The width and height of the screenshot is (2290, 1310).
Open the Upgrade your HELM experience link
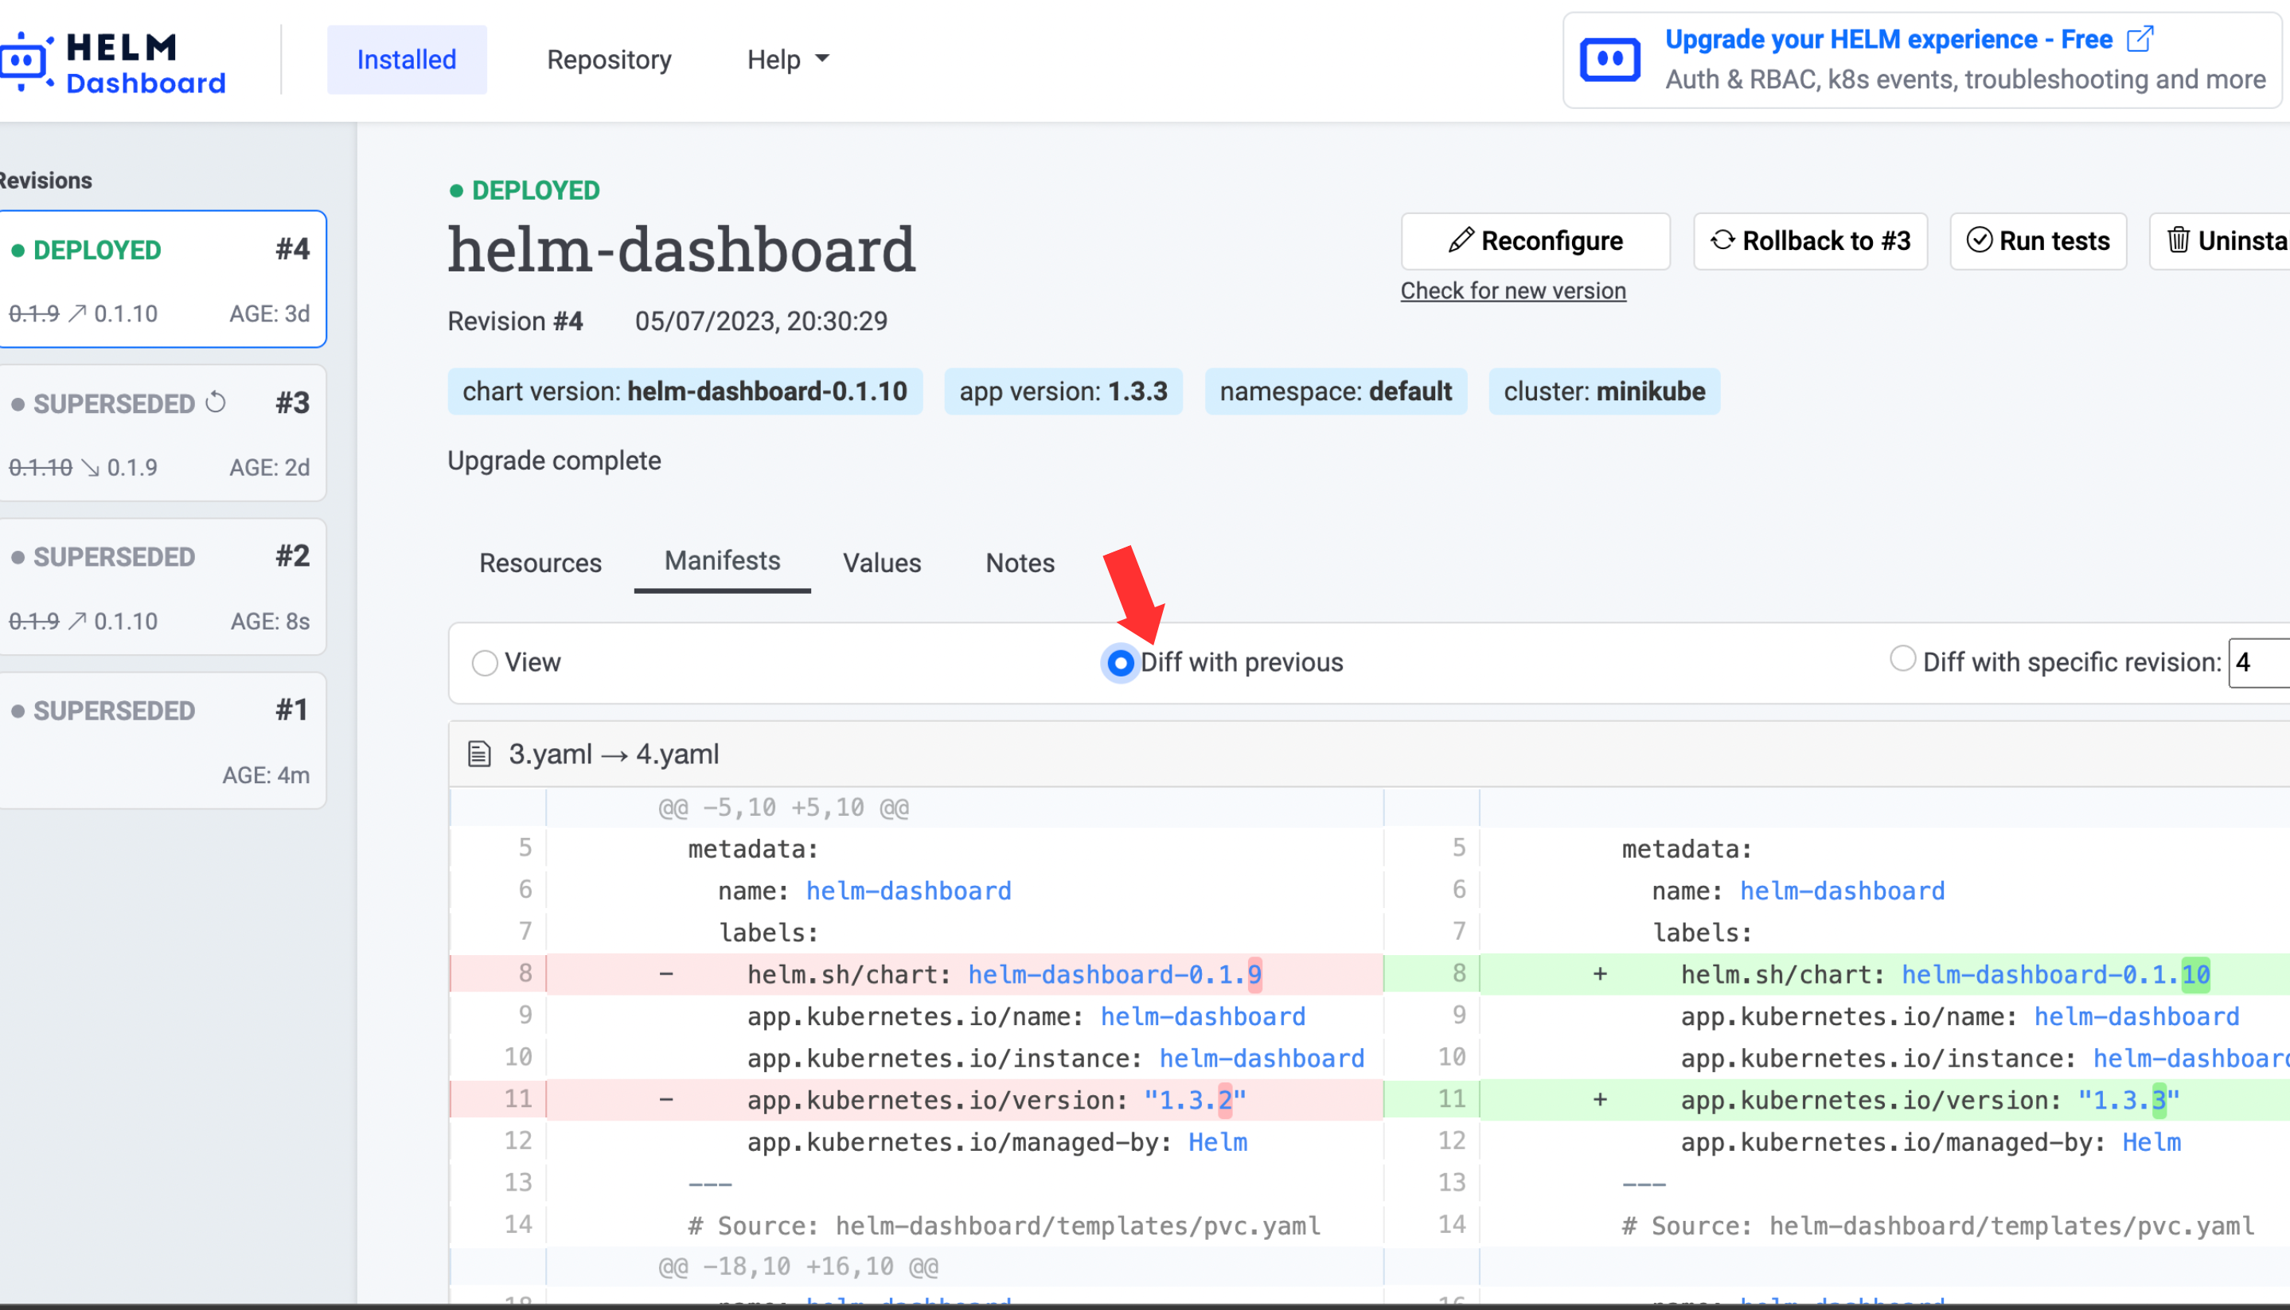(1888, 40)
